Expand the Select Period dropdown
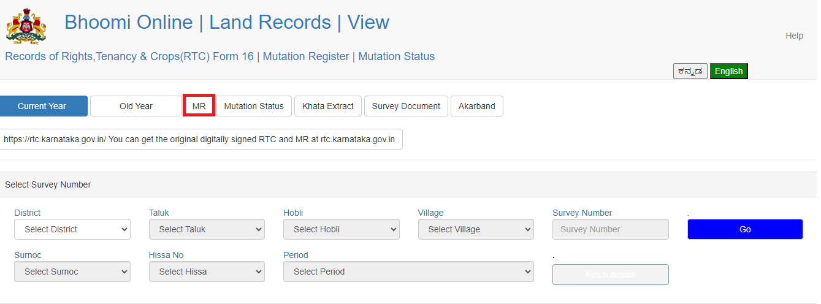The width and height of the screenshot is (821, 304). pos(408,272)
